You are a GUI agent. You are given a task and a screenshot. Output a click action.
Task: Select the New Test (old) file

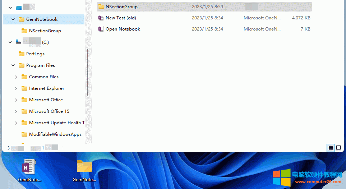click(121, 18)
